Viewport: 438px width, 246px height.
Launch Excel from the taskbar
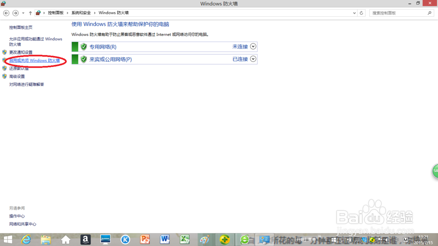coord(185,239)
